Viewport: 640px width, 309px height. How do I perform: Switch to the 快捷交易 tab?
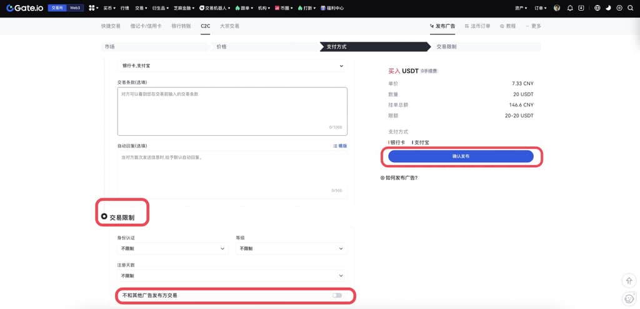pos(111,26)
